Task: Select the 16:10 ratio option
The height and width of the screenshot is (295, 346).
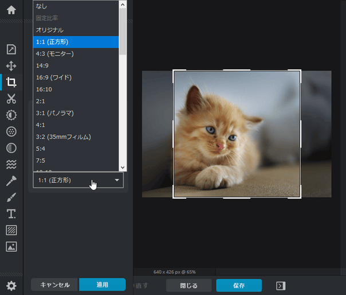Action: tap(76, 90)
